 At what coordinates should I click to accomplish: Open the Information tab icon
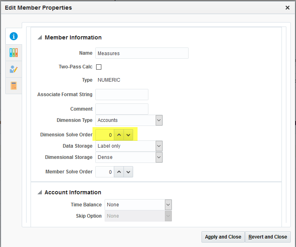(14, 36)
